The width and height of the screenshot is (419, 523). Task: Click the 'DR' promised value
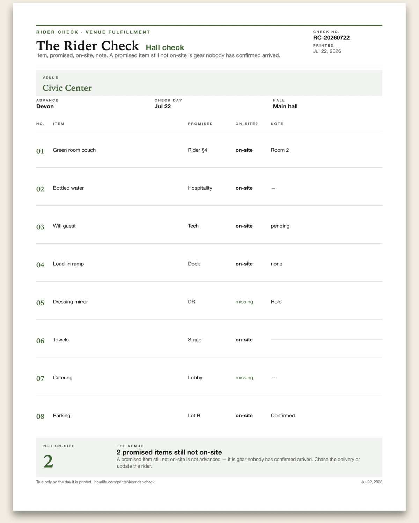[191, 302]
